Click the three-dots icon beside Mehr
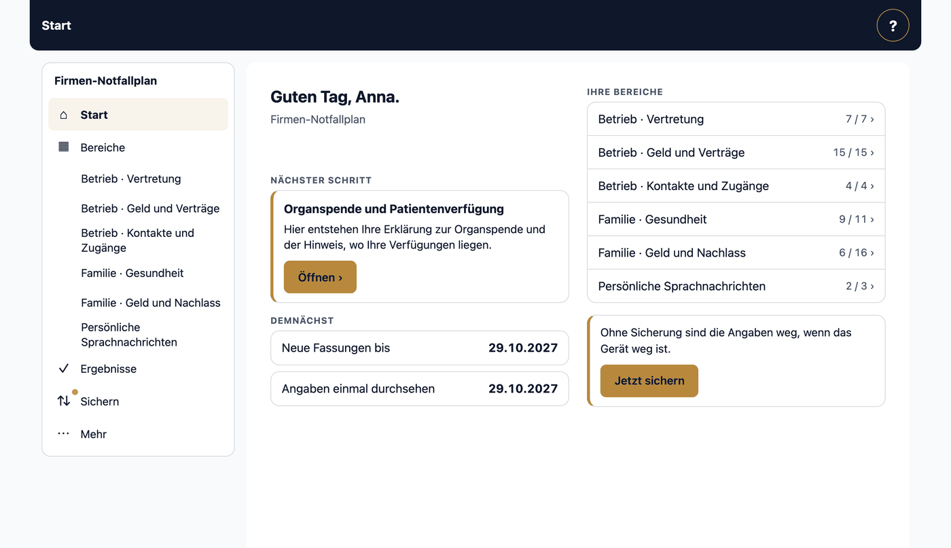951x548 pixels. (64, 434)
